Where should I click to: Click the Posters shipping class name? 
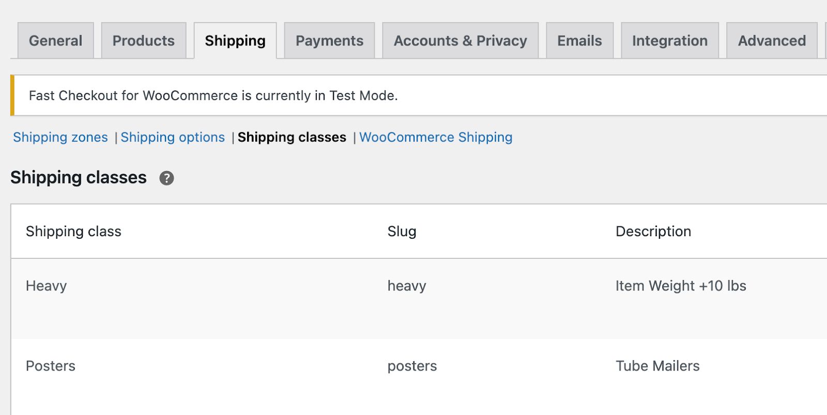coord(51,366)
